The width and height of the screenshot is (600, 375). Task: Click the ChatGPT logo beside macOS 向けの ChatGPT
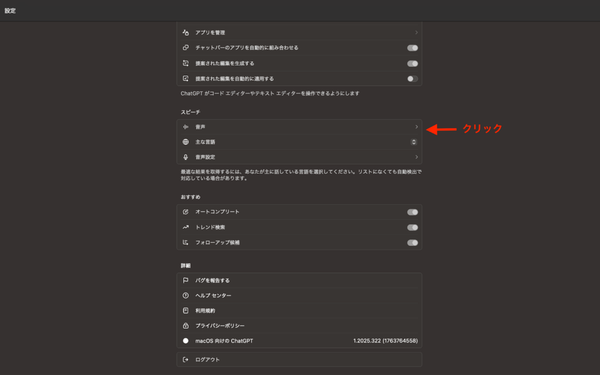click(x=185, y=341)
